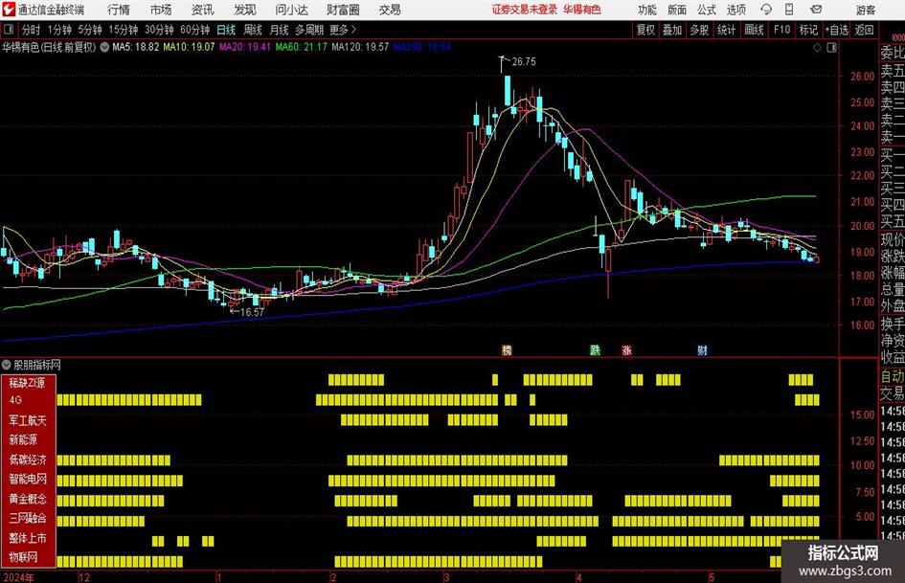Open the 版面 menu
This screenshot has width=905, height=583.
tap(676, 10)
